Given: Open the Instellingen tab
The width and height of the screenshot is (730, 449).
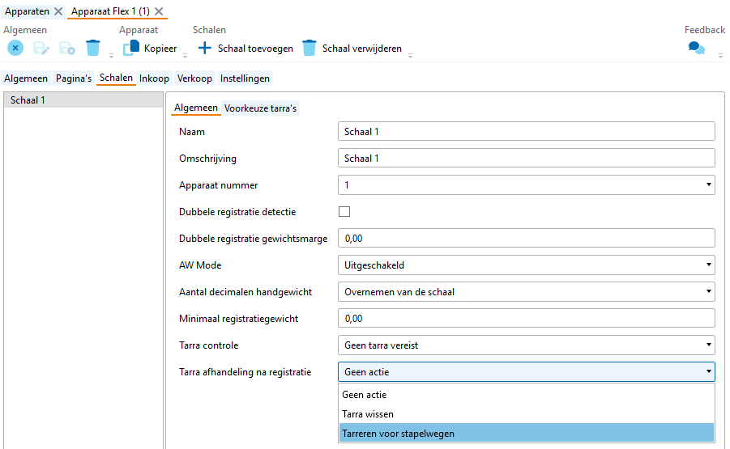Looking at the screenshot, I should pyautogui.click(x=245, y=78).
